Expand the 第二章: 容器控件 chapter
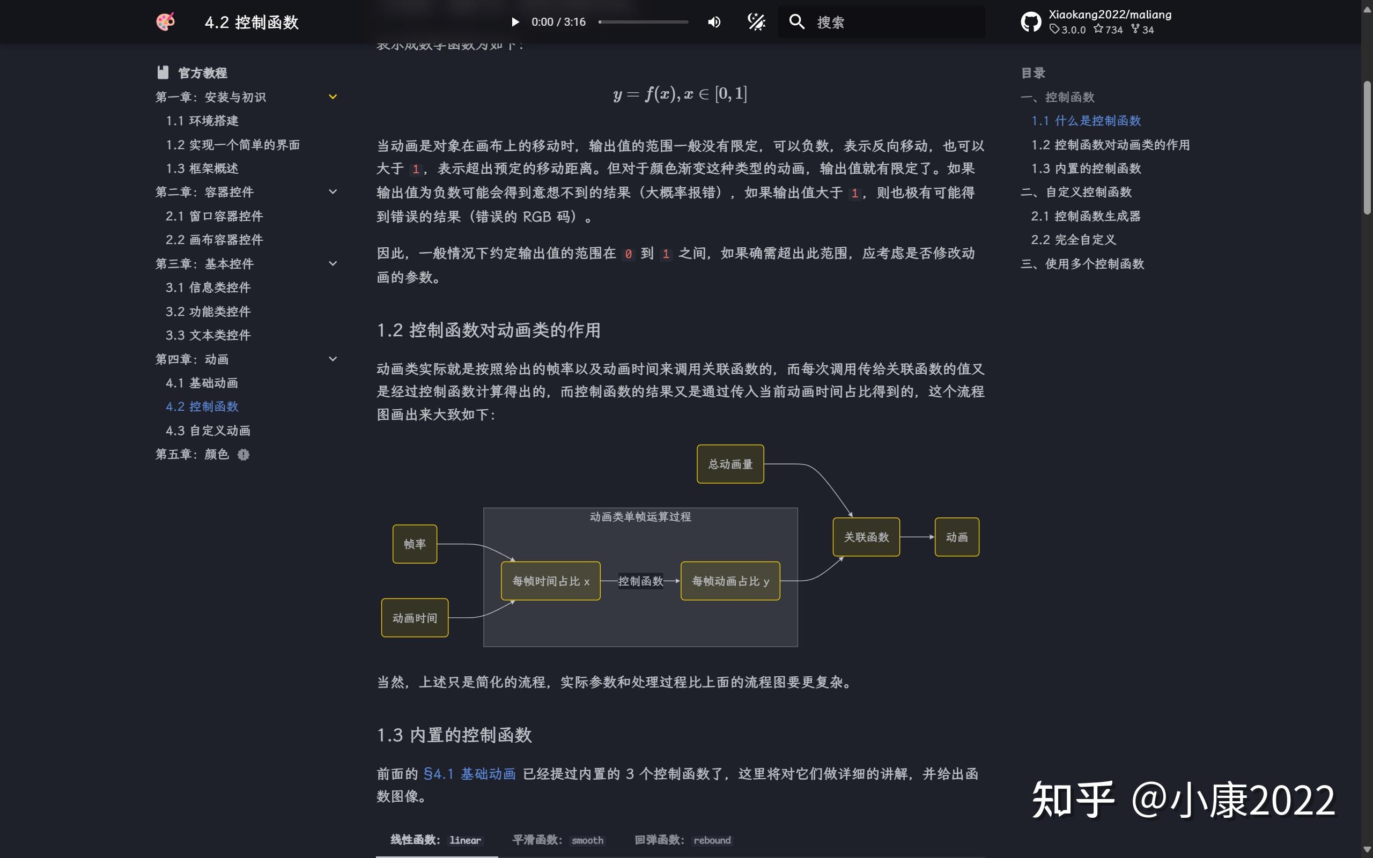The width and height of the screenshot is (1373, 858). (333, 192)
